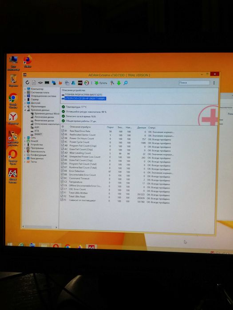Click the magnifier search toolbar icon
Viewport: 233px width, 310px height.
[126, 83]
